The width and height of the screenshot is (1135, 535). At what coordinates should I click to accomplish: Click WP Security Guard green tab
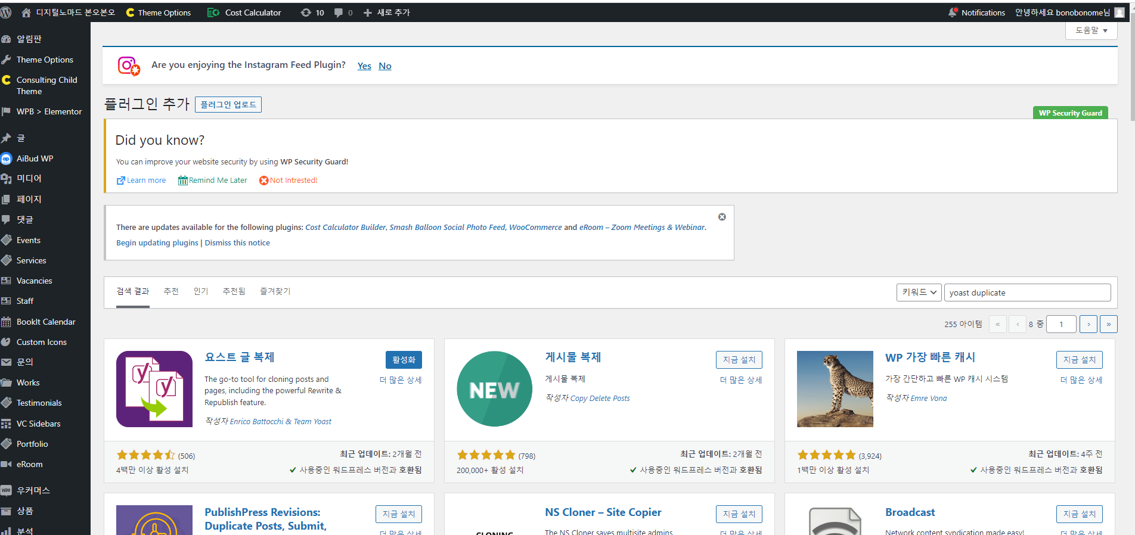click(x=1070, y=113)
